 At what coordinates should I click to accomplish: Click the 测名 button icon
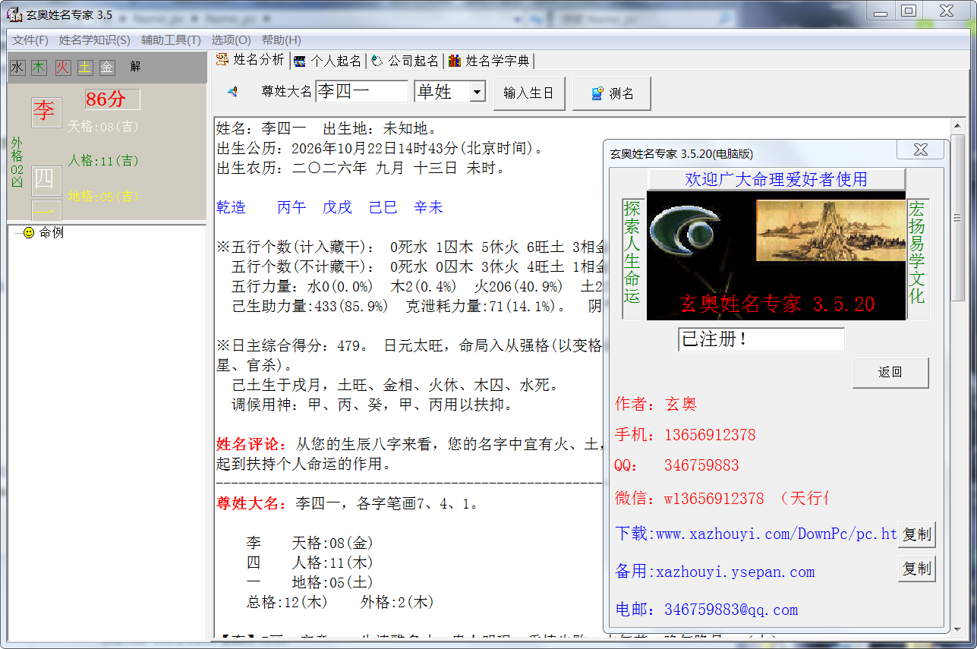[598, 93]
